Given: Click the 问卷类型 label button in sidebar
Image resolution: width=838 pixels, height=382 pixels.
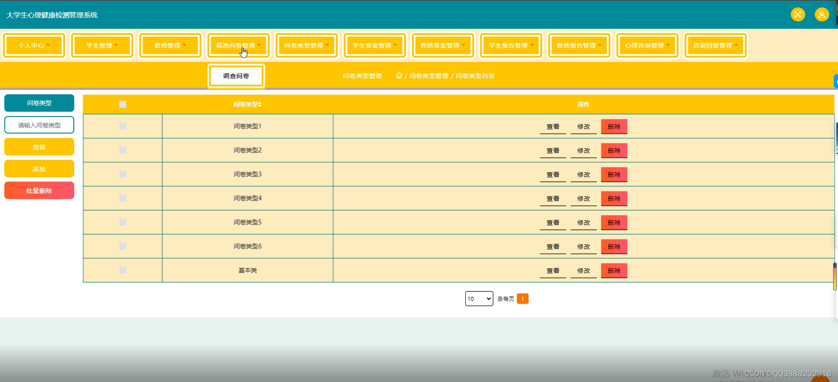Looking at the screenshot, I should click(39, 103).
